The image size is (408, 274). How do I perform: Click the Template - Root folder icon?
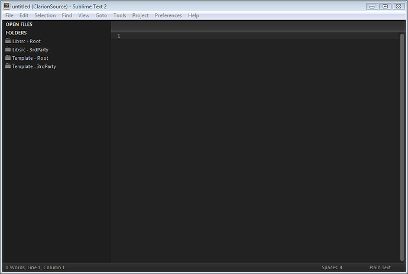(8, 58)
